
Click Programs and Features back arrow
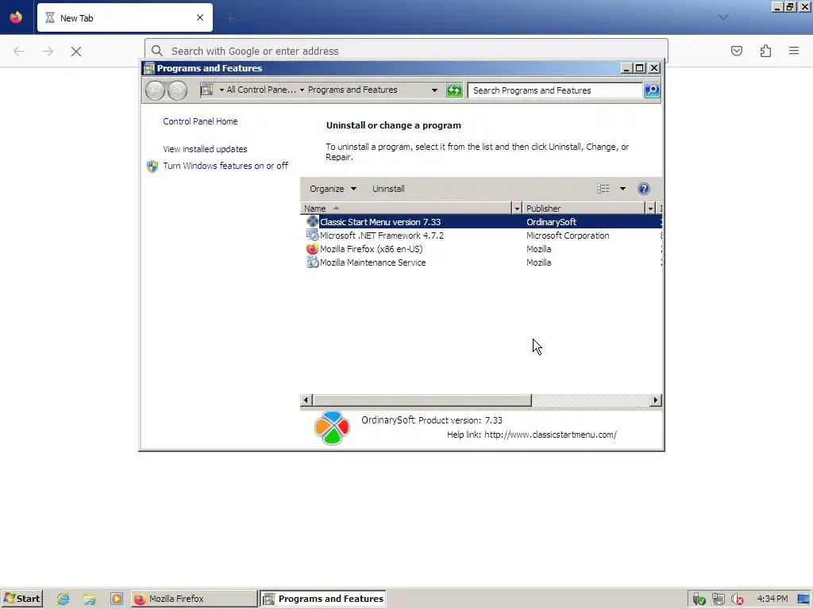pyautogui.click(x=155, y=90)
